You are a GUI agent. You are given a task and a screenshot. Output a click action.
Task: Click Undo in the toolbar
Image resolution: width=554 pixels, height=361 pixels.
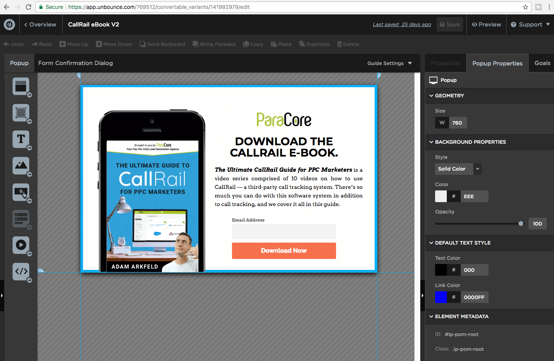pos(14,44)
